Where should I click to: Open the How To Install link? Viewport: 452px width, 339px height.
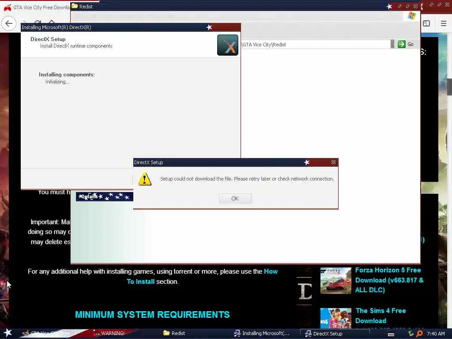click(202, 276)
